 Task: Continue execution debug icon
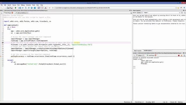[x=32, y=8]
